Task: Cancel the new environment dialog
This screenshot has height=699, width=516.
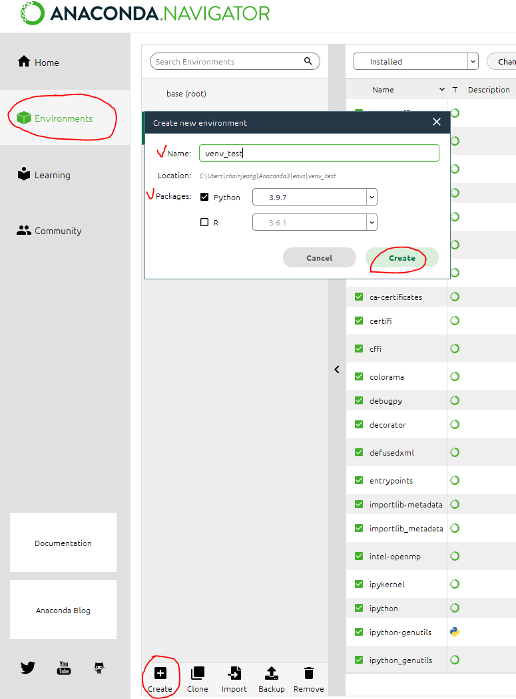Action: (x=319, y=257)
